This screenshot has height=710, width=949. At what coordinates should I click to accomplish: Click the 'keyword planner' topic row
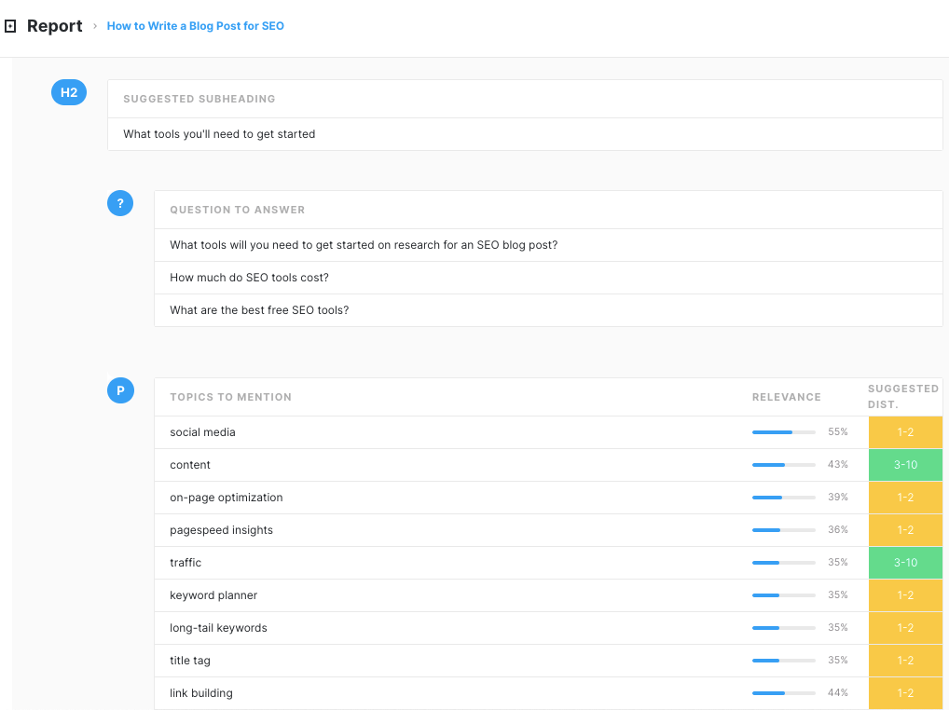[x=213, y=595]
